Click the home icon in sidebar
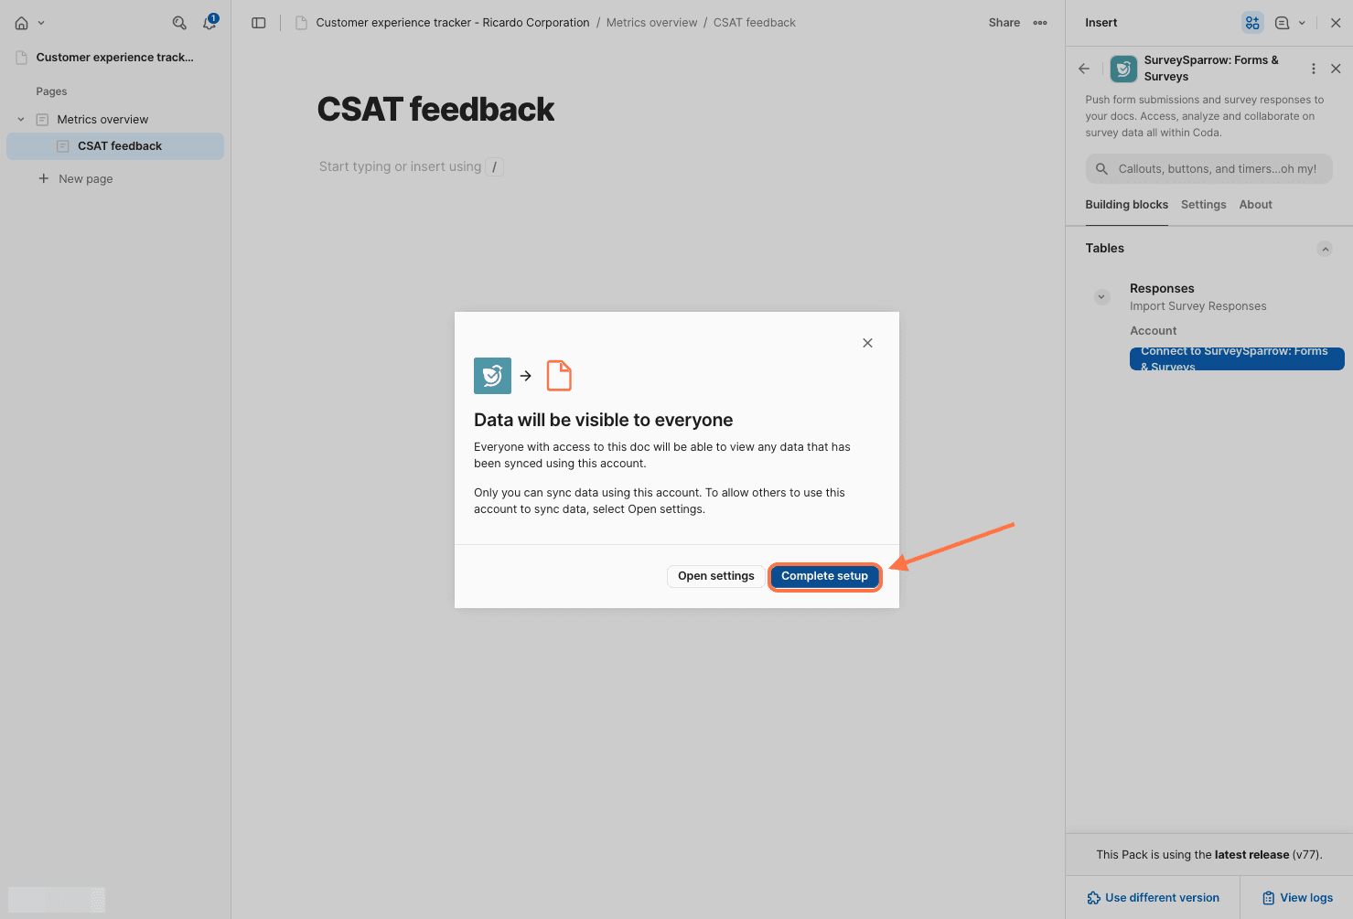This screenshot has width=1353, height=919. point(22,23)
